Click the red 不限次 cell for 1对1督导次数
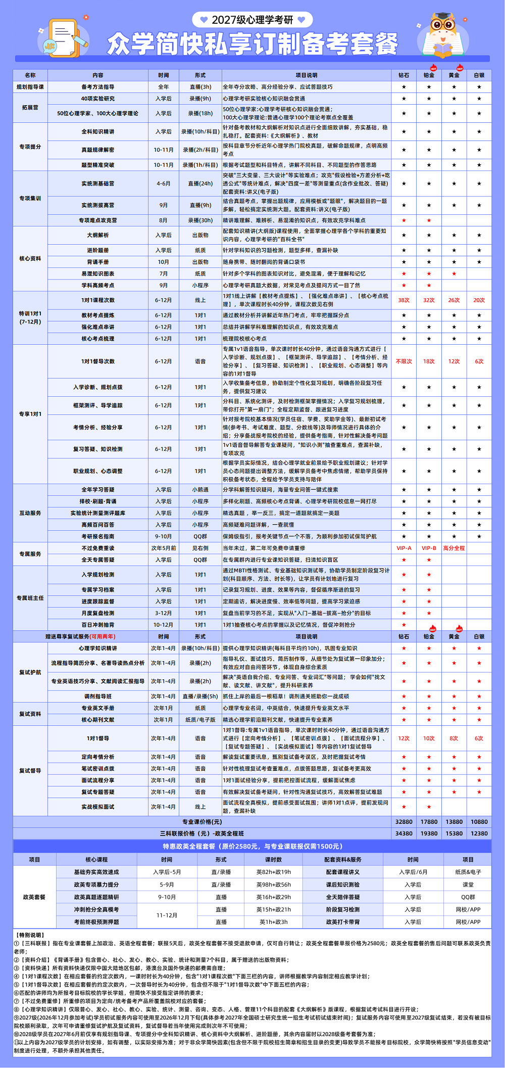The image size is (505, 1068). tap(403, 361)
